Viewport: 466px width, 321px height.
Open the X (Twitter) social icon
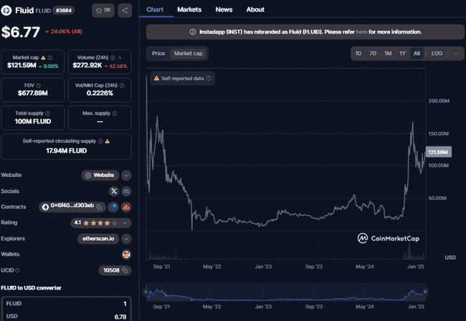[114, 191]
